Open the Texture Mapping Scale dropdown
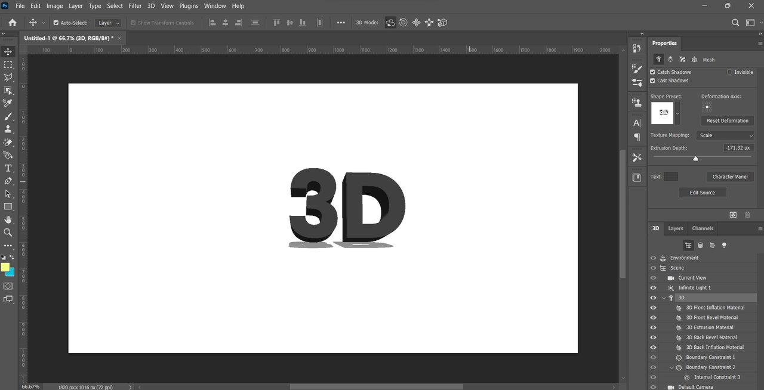Viewport: 764px width, 390px height. point(726,135)
